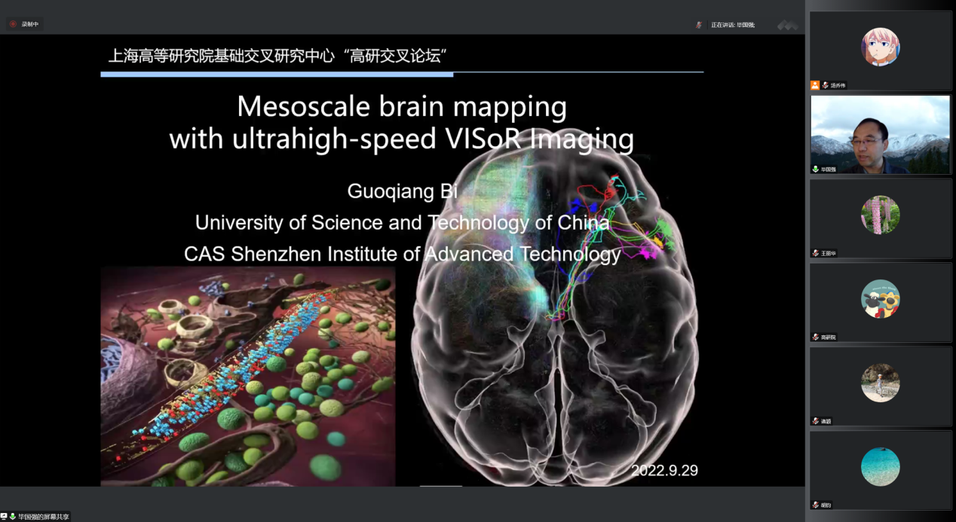This screenshot has width=956, height=522.
Task: Select the beach photo avatar tile
Action: click(x=880, y=383)
